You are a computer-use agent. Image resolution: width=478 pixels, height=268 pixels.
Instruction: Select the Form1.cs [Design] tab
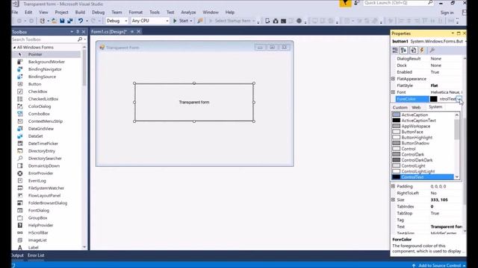[x=109, y=31]
